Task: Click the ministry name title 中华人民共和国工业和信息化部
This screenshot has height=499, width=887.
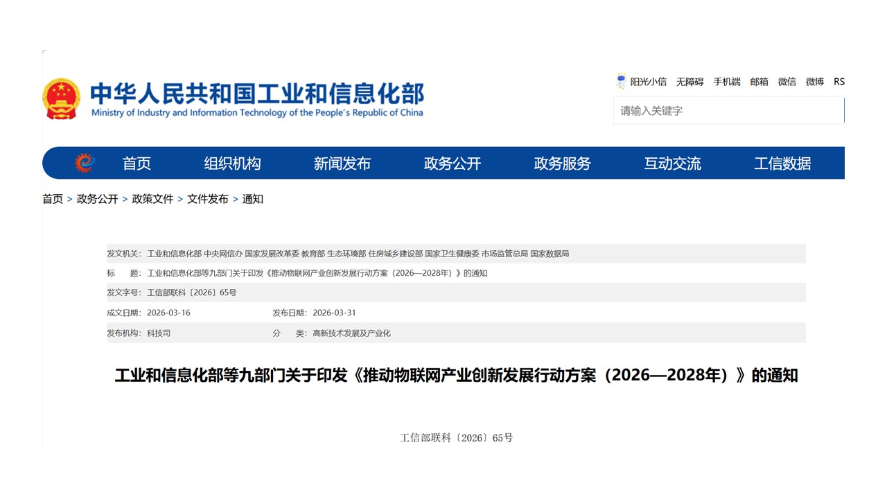Action: (257, 94)
